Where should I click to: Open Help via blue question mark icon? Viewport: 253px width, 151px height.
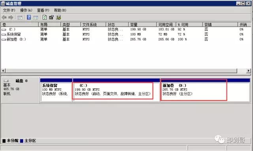(29, 17)
